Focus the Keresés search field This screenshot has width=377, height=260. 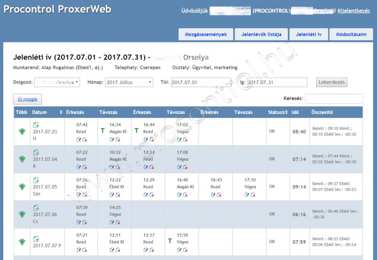pos(334,98)
